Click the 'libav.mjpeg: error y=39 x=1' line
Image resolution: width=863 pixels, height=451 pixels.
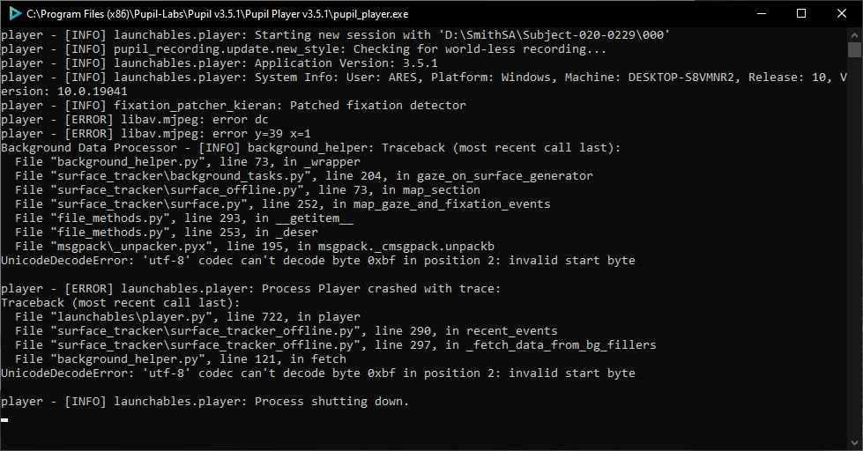[x=156, y=134]
